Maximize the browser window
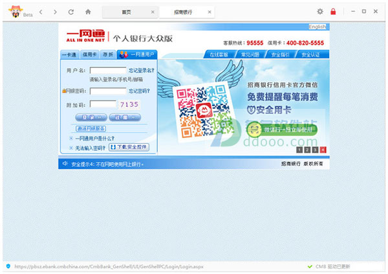This screenshot has height=274, width=388. coord(364,12)
